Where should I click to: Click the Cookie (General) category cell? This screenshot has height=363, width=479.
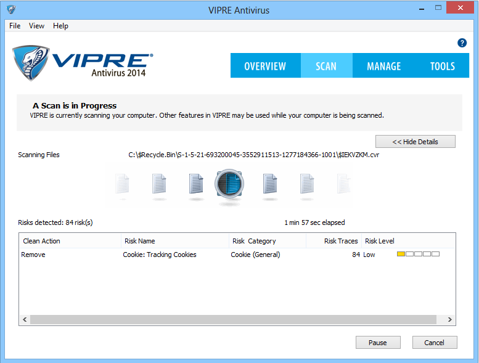click(255, 255)
